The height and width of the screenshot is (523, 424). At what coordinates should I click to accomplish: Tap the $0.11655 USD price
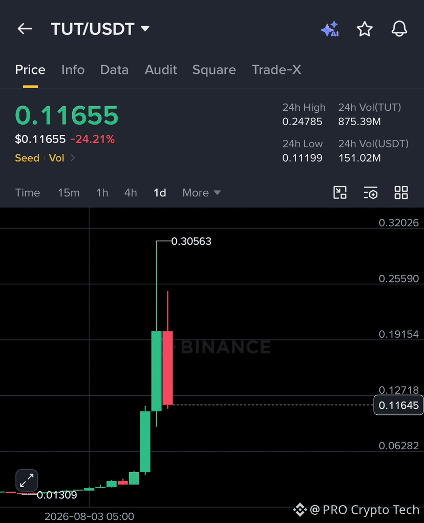(x=40, y=139)
